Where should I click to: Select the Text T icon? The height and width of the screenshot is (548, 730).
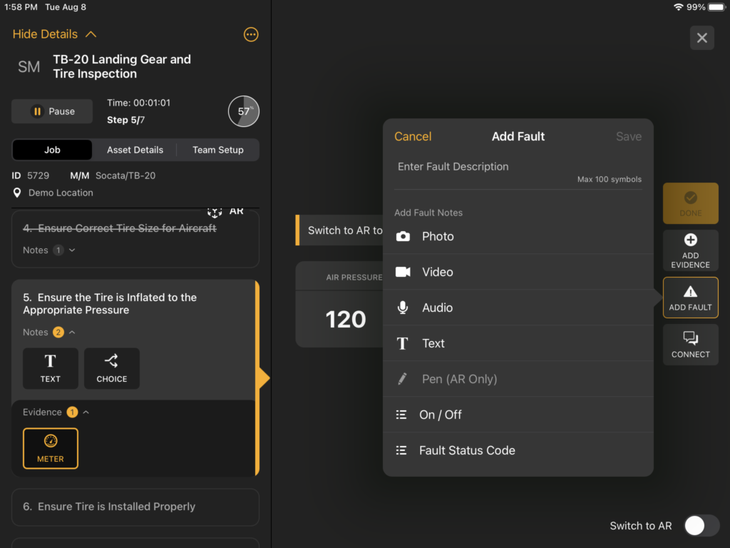(x=402, y=343)
